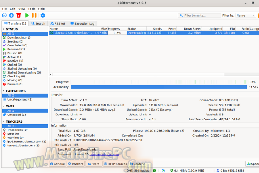Select the Resumed (1) status filter
The height and width of the screenshot is (173, 259).
coord(25,49)
